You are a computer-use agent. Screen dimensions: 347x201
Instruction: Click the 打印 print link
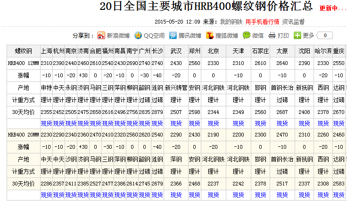click(x=283, y=36)
